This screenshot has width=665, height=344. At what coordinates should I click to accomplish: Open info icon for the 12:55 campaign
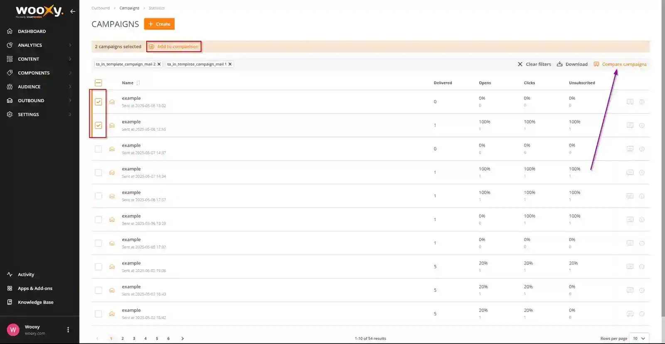coord(642,125)
